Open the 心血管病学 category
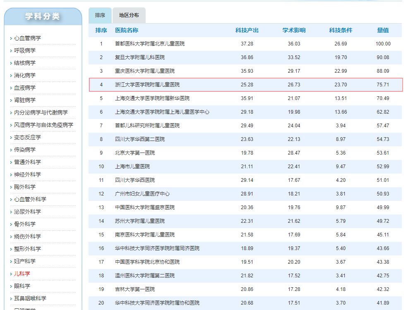The height and width of the screenshot is (310, 408). pos(27,38)
